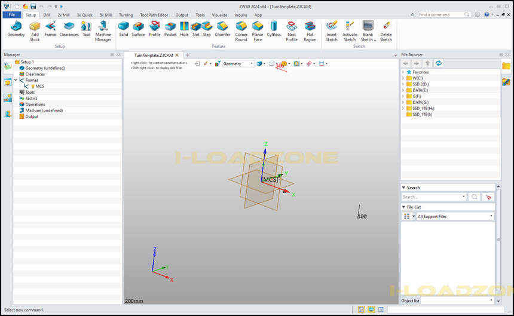Select Output in the manager tree
This screenshot has width=514, height=316.
point(32,116)
